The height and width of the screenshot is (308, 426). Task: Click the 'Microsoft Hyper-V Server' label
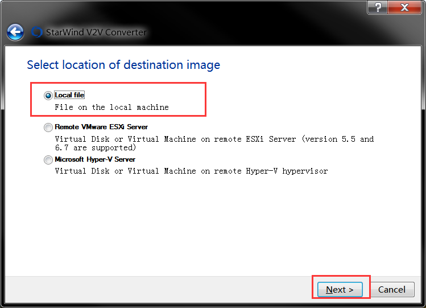[x=95, y=159]
